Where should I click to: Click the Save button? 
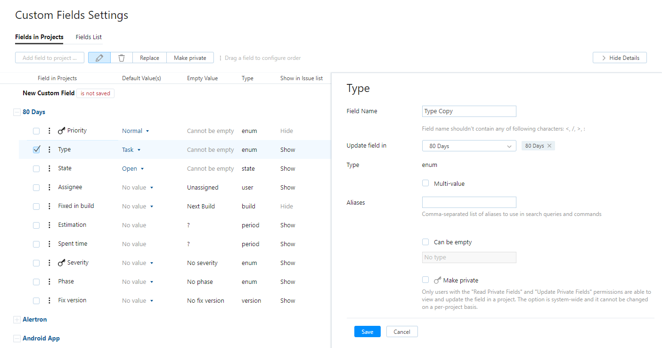367,332
